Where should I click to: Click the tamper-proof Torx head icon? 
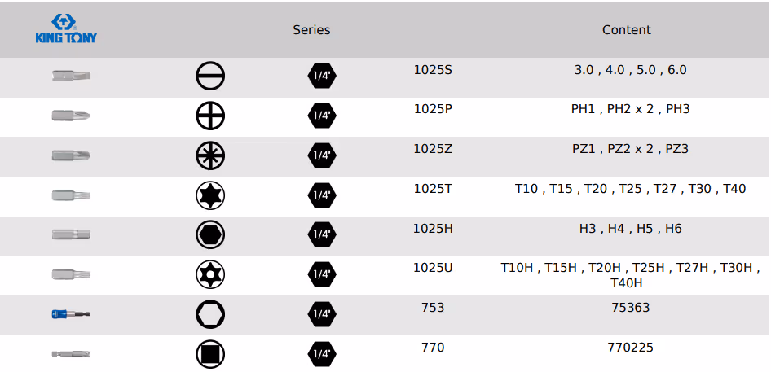pyautogui.click(x=210, y=274)
